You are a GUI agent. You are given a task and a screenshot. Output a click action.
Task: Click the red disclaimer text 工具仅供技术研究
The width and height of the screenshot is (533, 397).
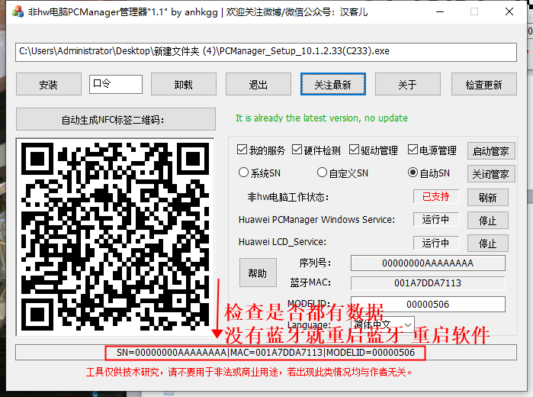[249, 372]
